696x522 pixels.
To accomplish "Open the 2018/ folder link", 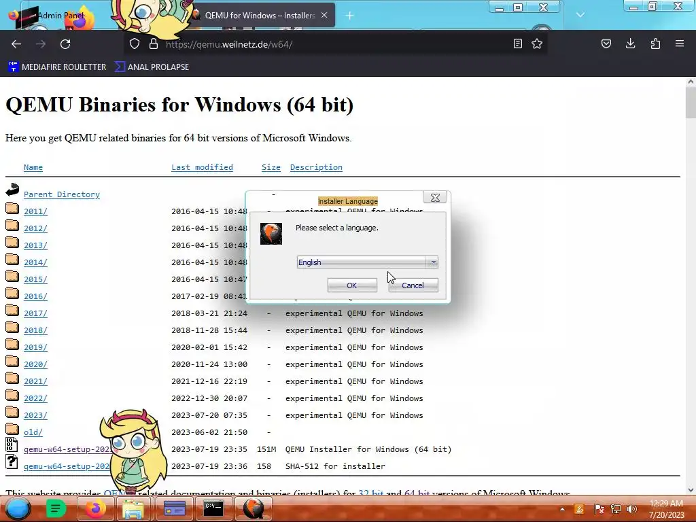I will tap(35, 330).
